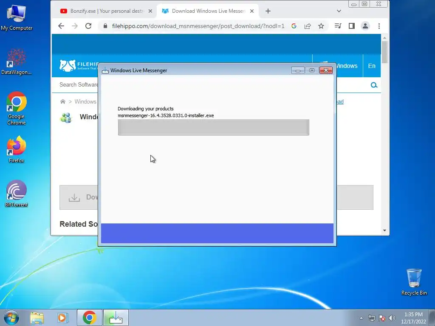Select the BitTorrent desktop shortcut

click(x=17, y=194)
